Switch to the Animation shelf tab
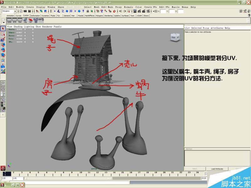The image size is (251, 188). (x=10, y=16)
